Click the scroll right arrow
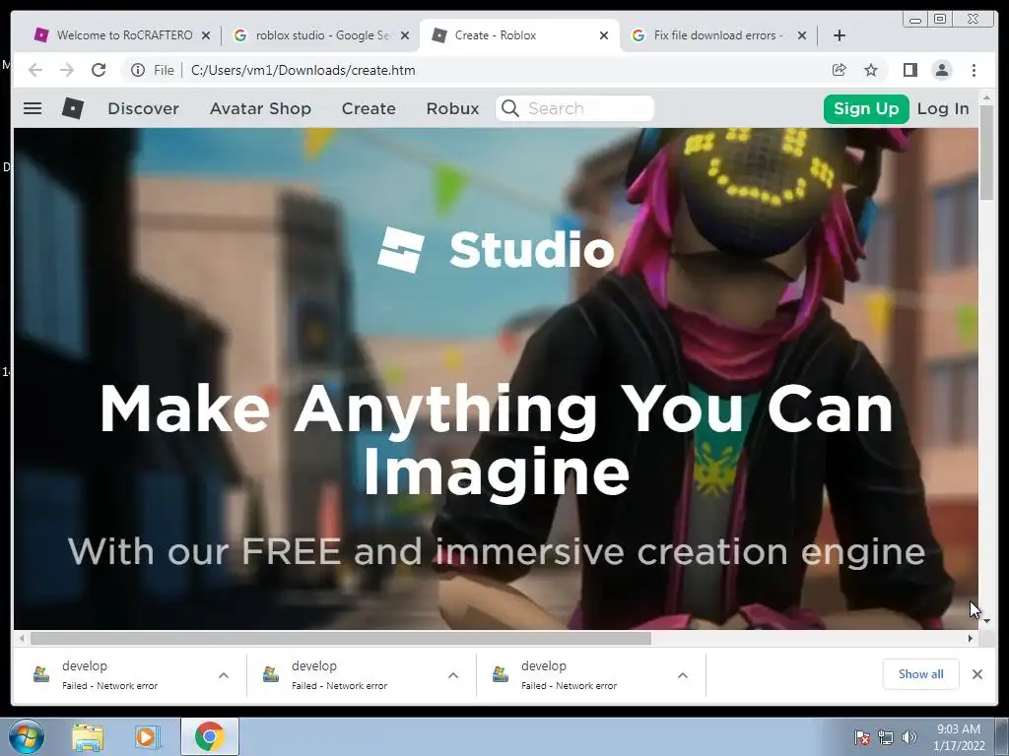Screen dimensions: 1009x756 click(971, 638)
